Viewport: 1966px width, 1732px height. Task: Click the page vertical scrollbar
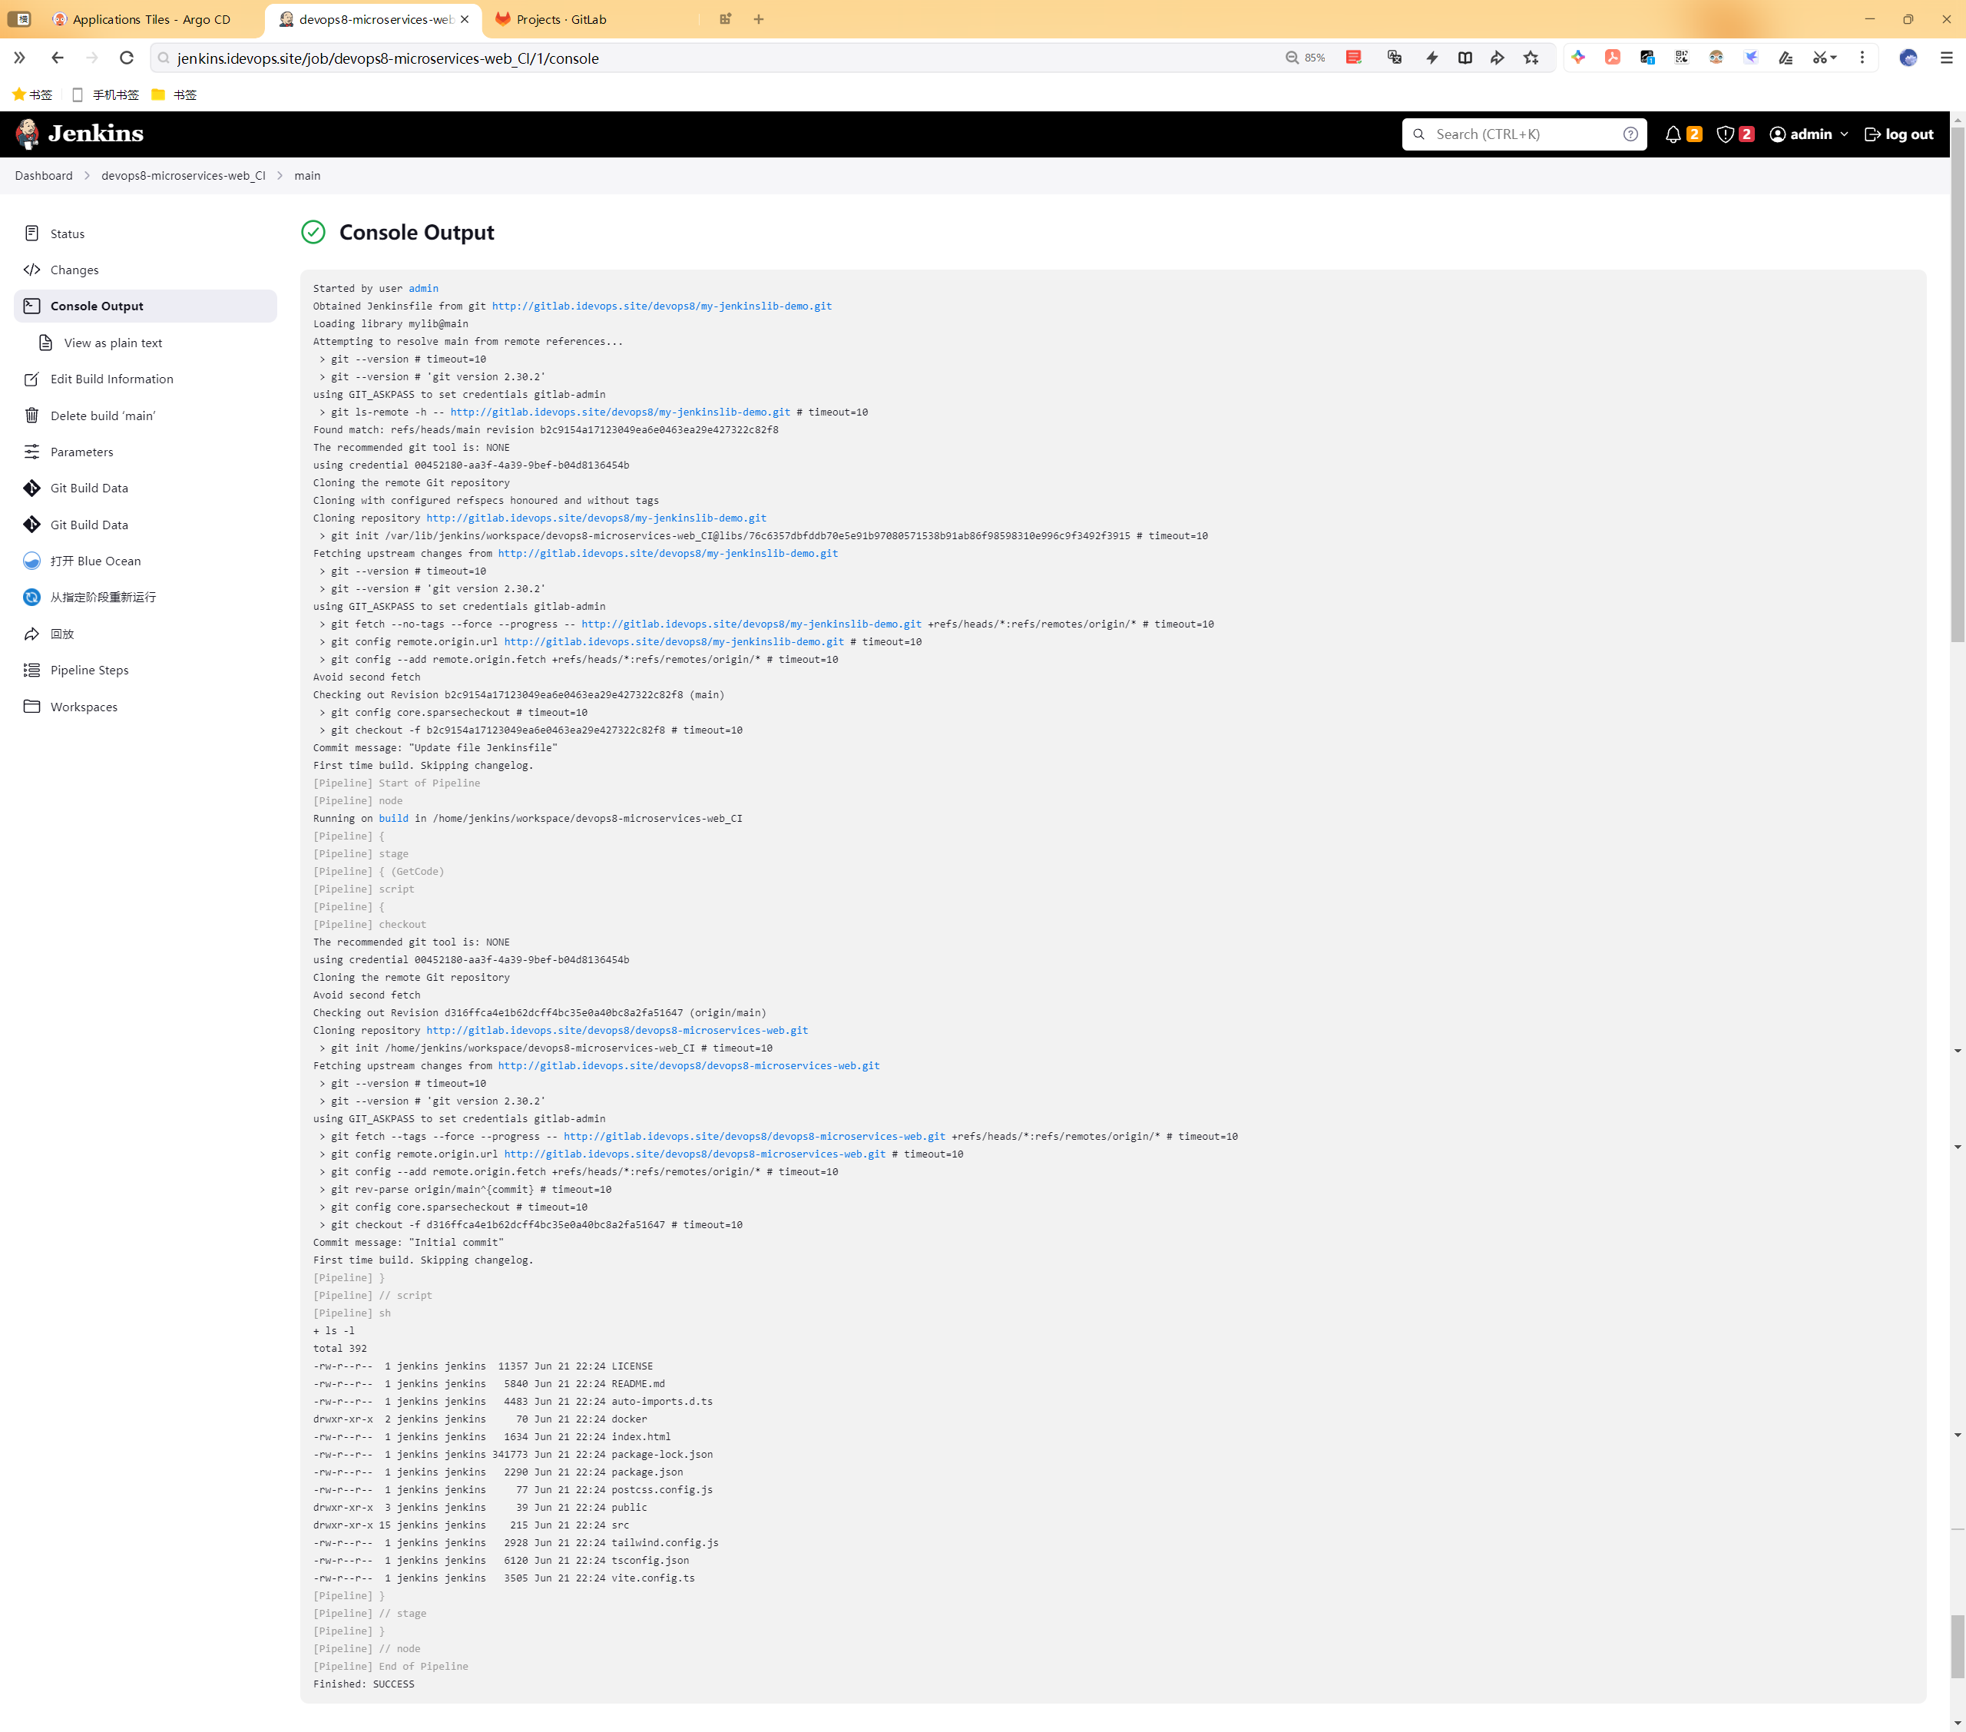(x=1958, y=385)
